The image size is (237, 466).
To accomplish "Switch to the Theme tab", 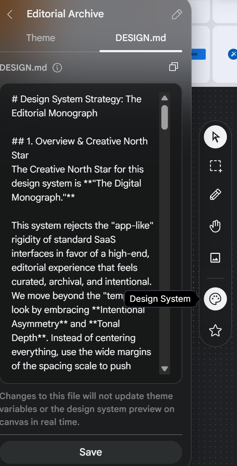I will (41, 38).
